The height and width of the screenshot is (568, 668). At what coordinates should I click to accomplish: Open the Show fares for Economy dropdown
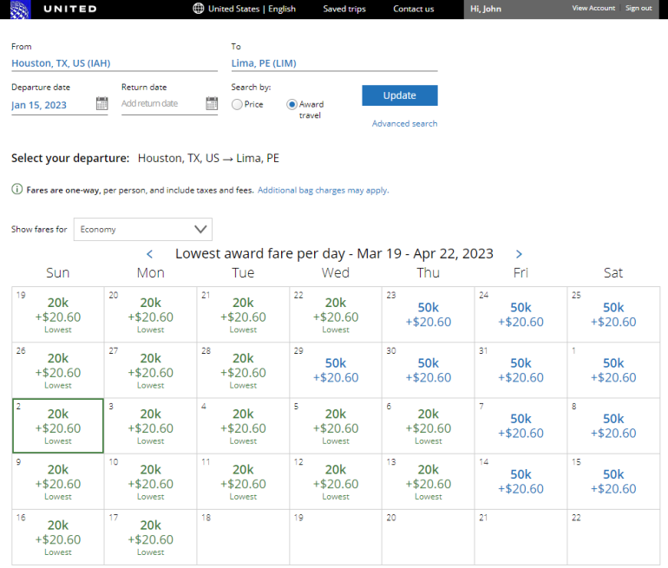143,230
